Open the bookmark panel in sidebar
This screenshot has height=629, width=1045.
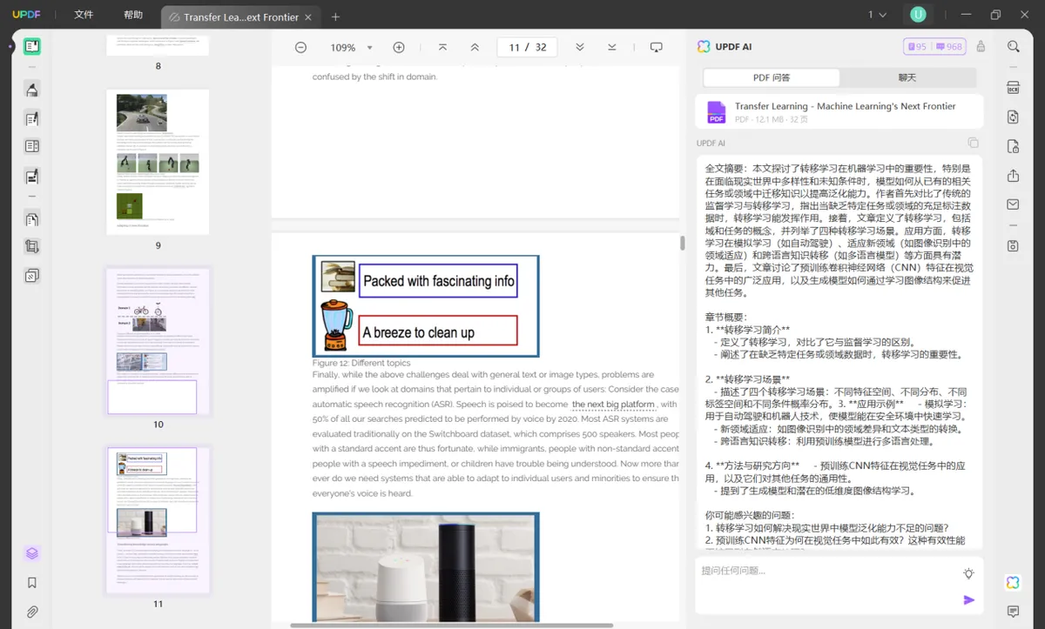tap(32, 583)
